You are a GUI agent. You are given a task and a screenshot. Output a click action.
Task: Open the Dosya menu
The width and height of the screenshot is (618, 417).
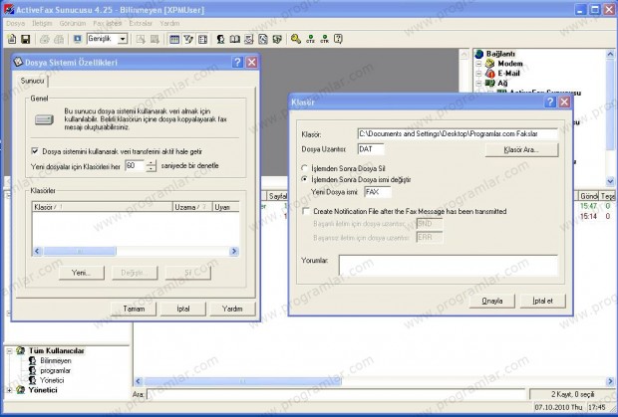click(x=15, y=23)
